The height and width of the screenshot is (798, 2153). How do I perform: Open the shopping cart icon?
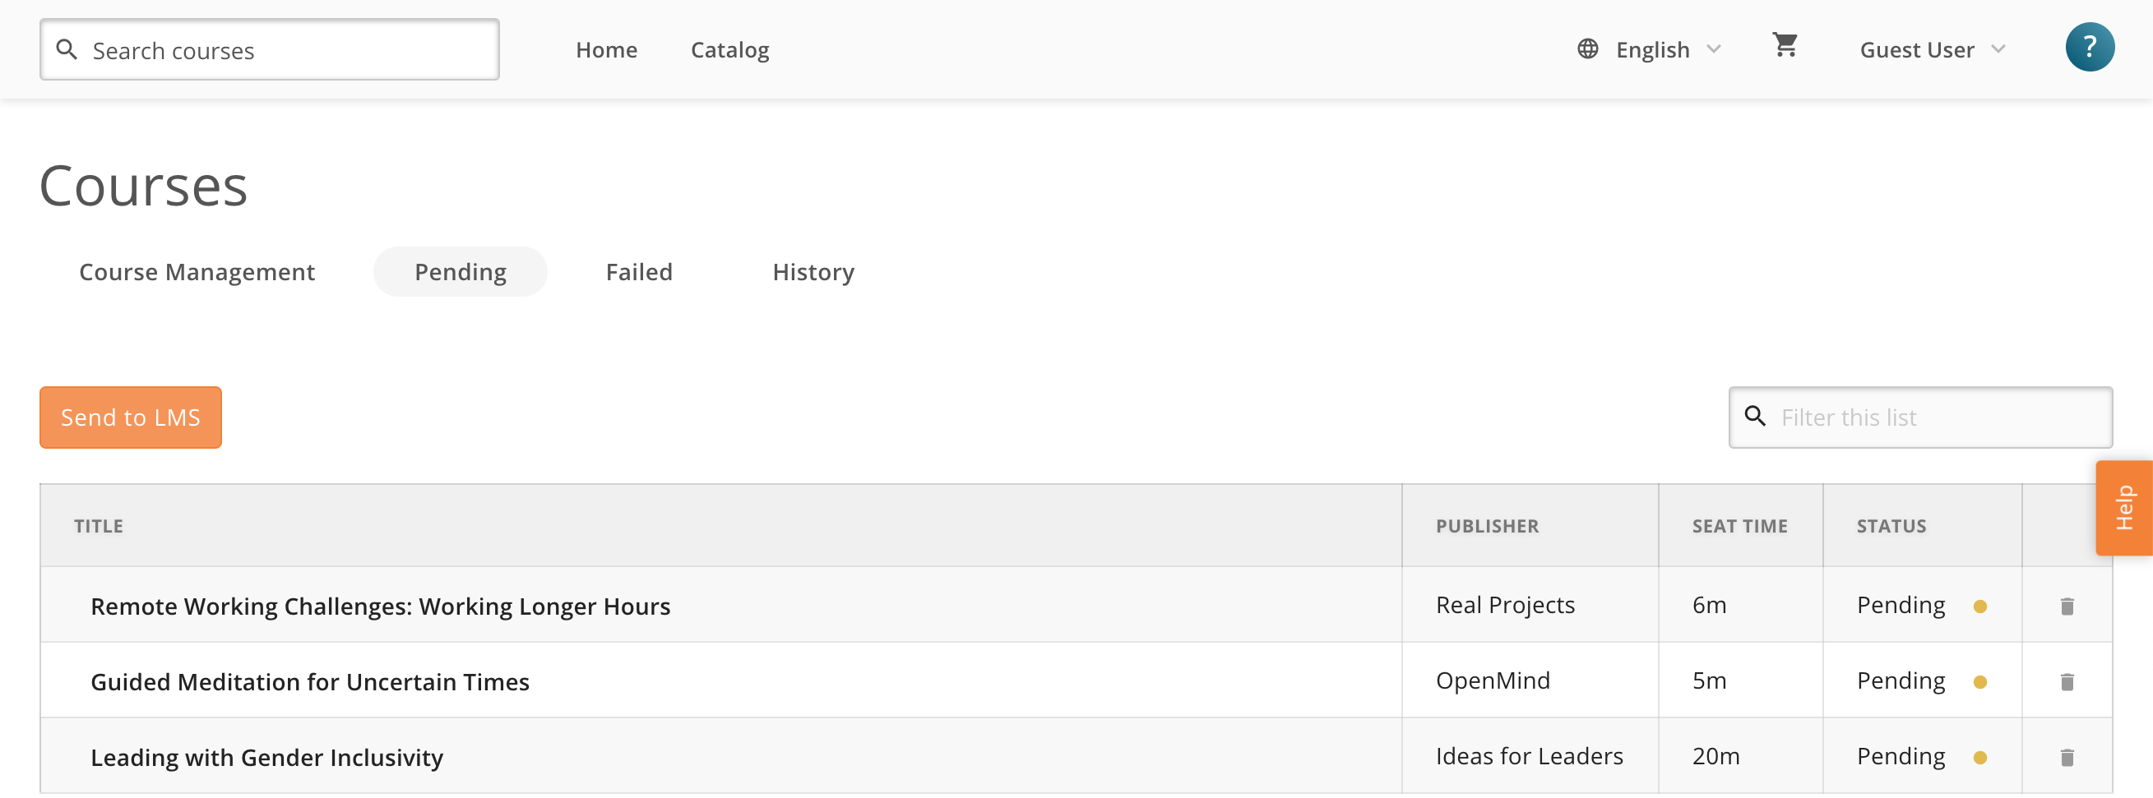(1785, 45)
